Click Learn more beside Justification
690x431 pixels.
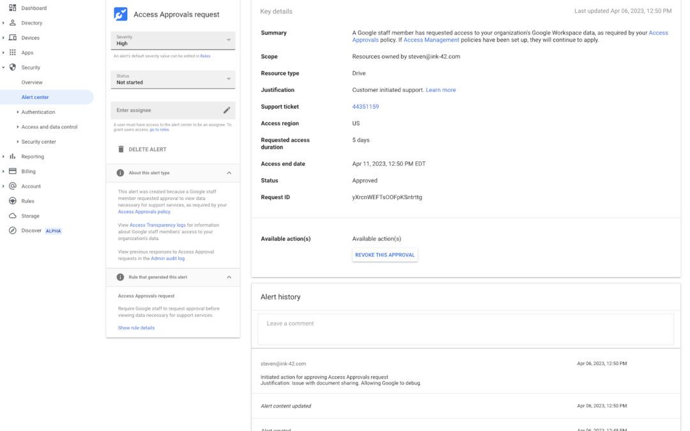[x=441, y=90]
